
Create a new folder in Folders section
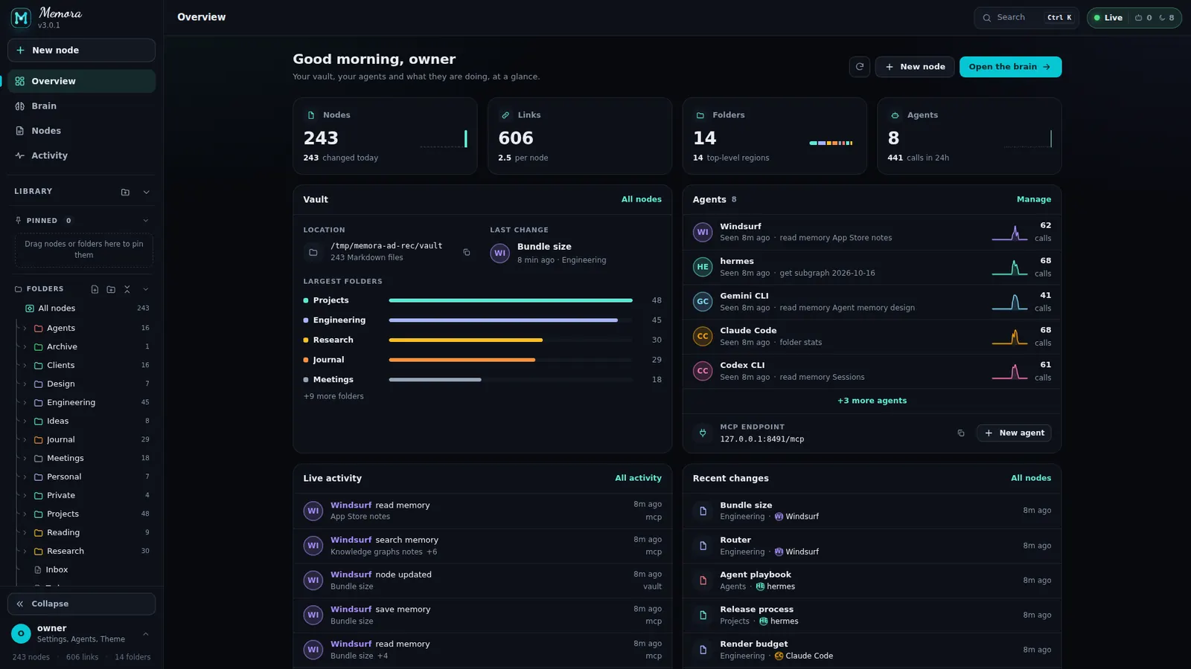111,289
